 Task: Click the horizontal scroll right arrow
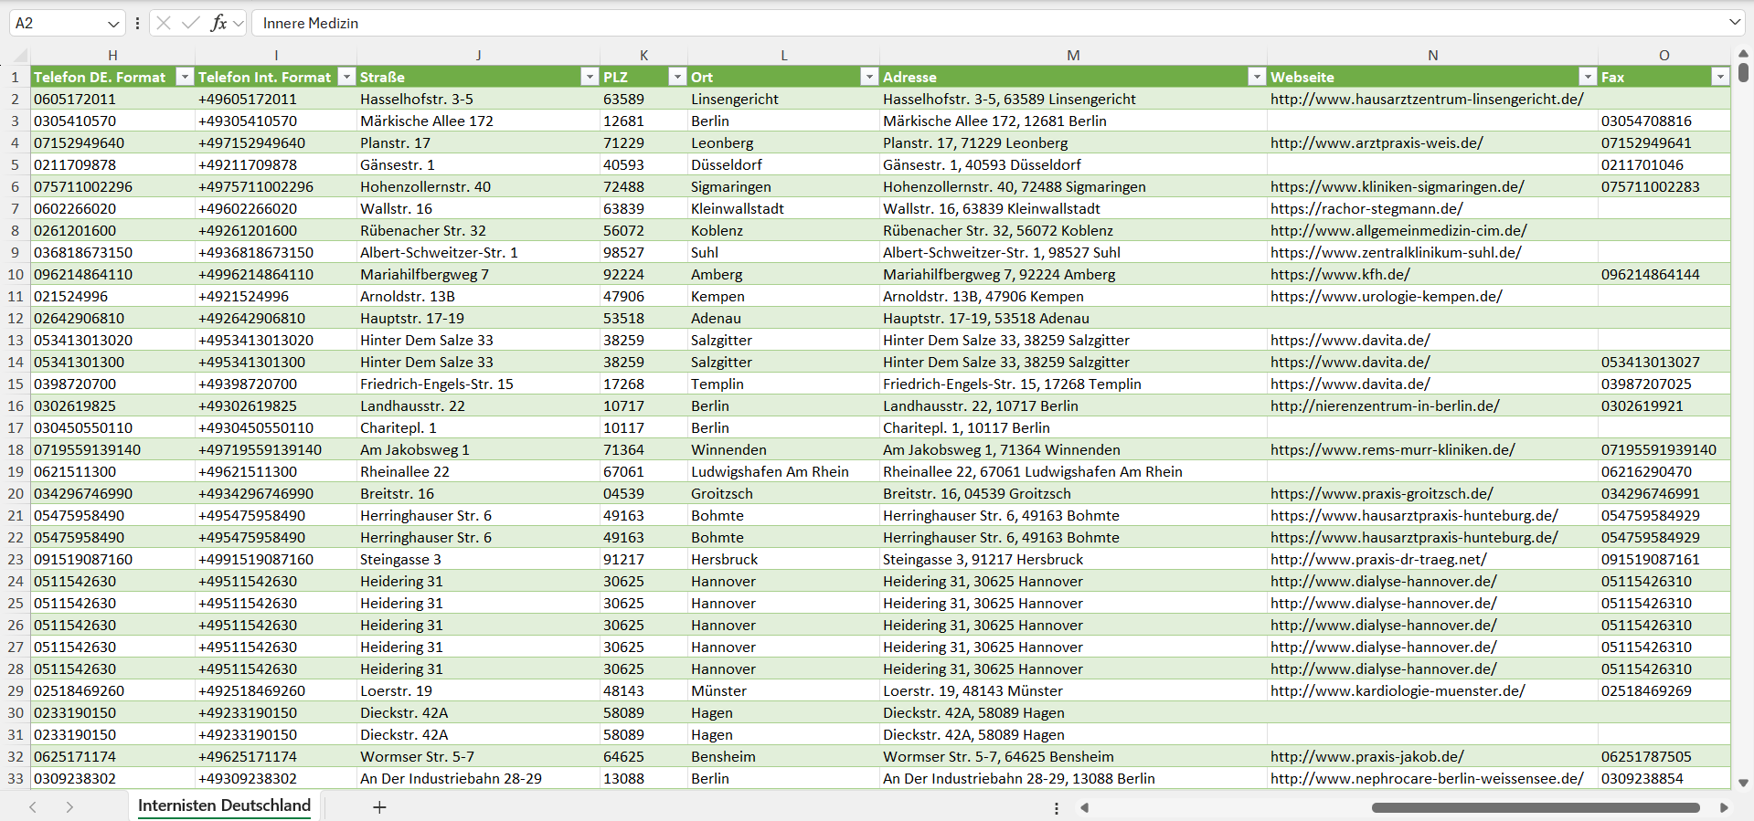pyautogui.click(x=1724, y=807)
